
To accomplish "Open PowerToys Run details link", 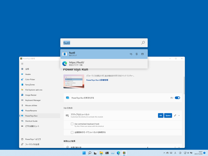I will point(101,80).
